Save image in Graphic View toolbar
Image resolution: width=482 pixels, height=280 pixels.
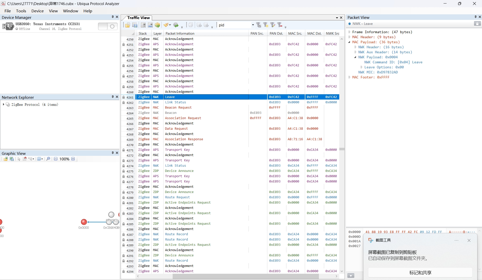pyautogui.click(x=12, y=159)
